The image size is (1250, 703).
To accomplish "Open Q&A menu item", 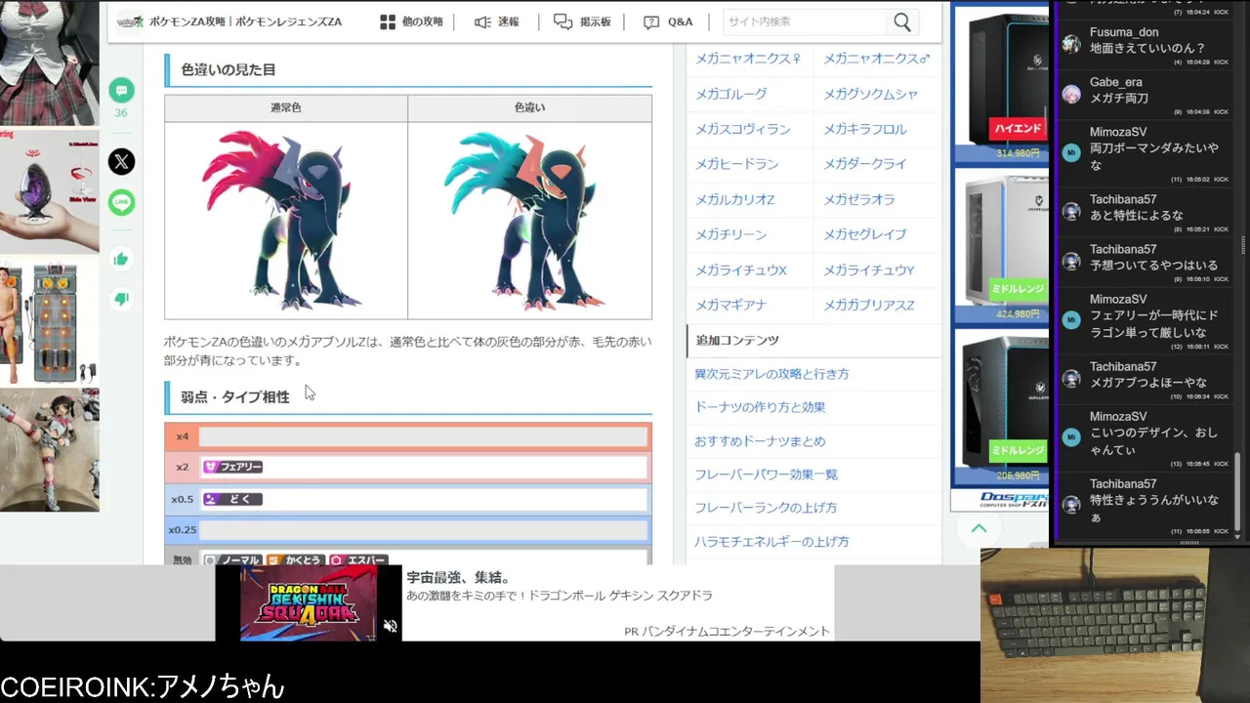I will [x=668, y=21].
